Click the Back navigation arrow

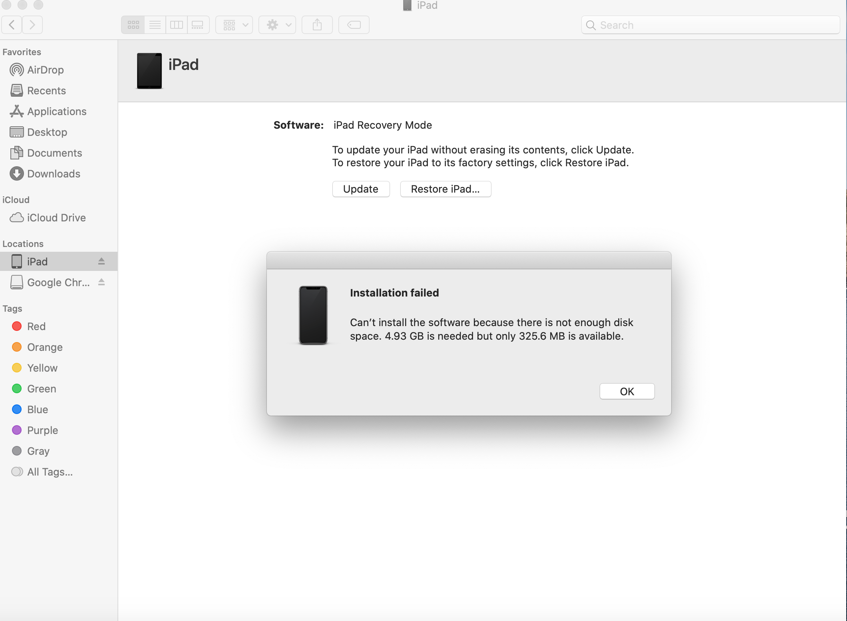click(x=12, y=24)
